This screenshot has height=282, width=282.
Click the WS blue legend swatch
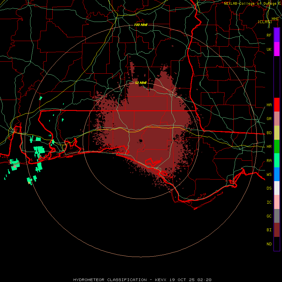pos(277,174)
